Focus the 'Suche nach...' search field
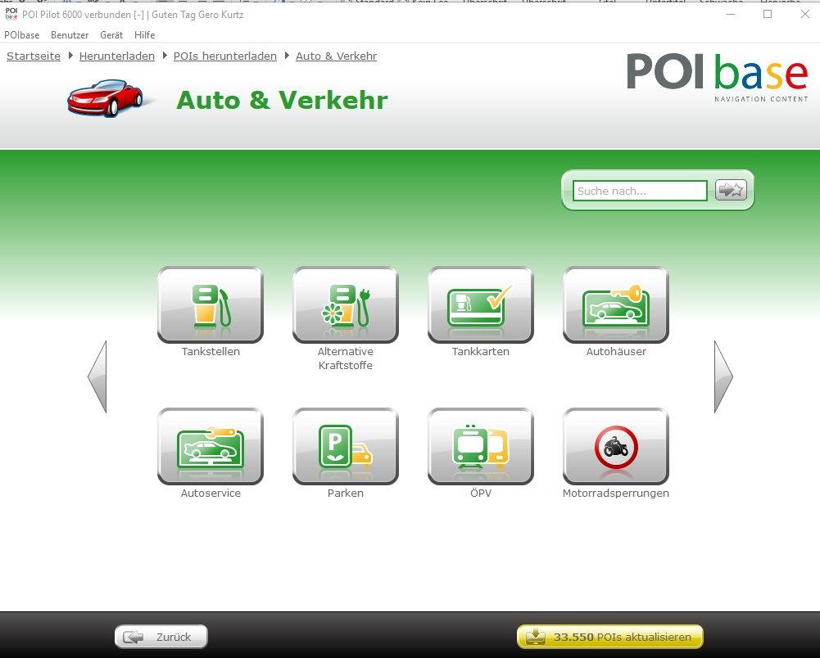Screen dimensions: 820x658 click(639, 191)
